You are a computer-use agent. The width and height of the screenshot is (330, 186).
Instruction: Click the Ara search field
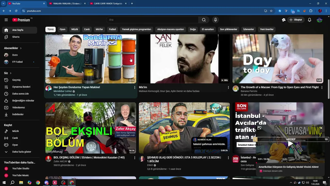coord(152,20)
